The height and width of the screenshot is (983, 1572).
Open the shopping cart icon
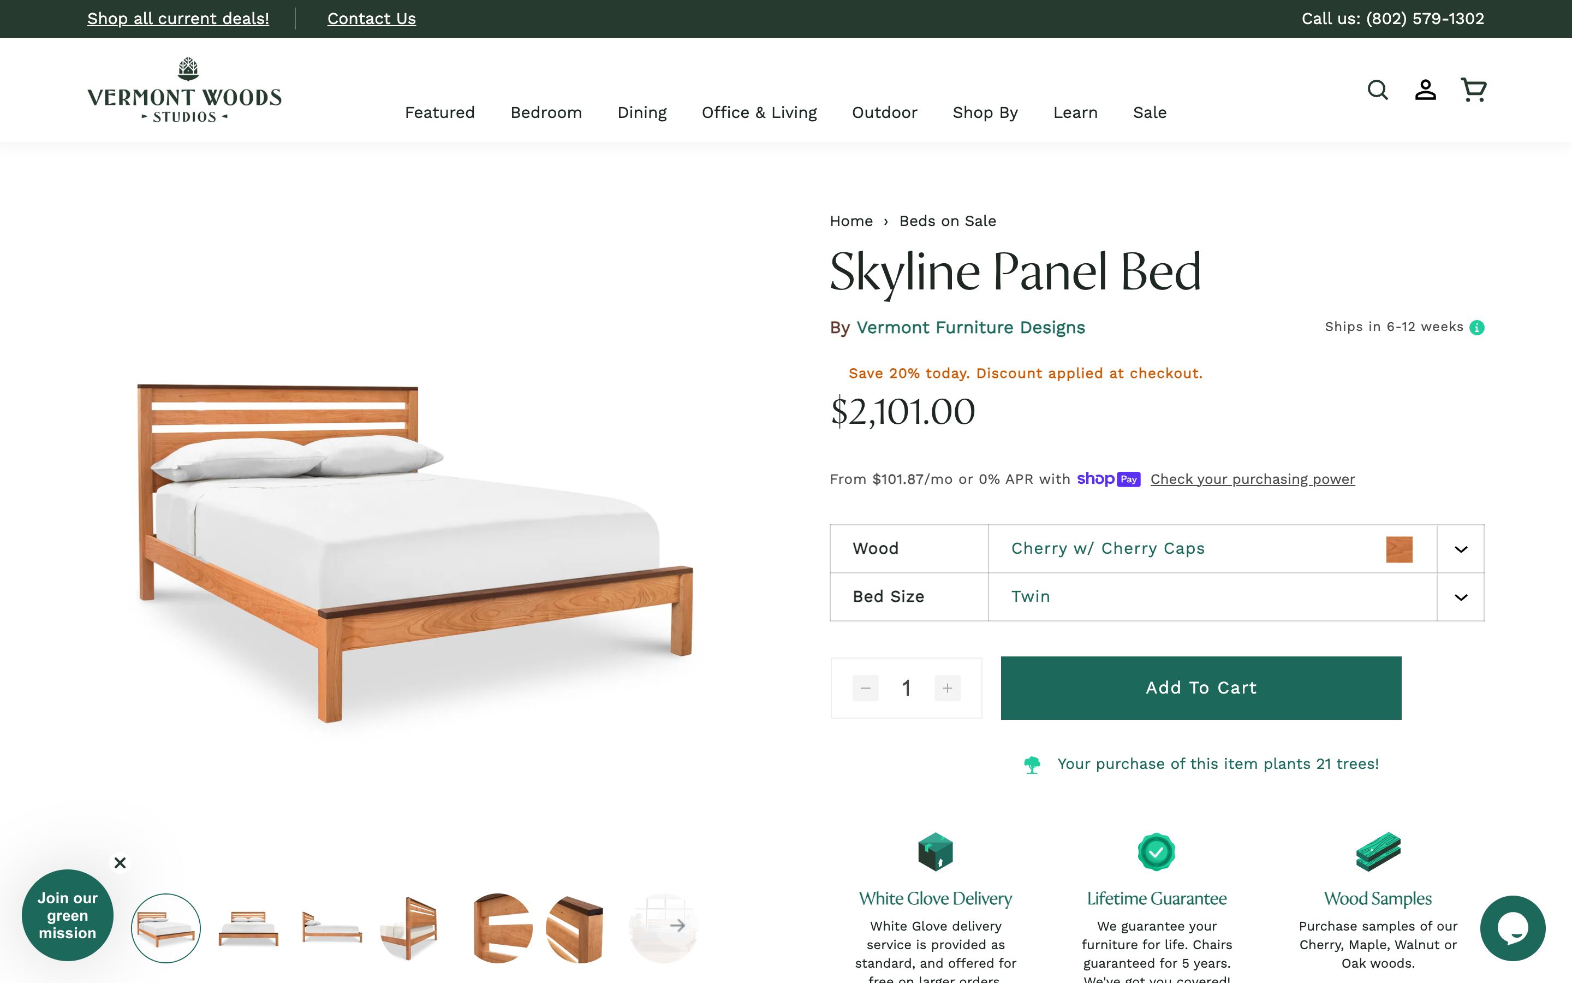pyautogui.click(x=1473, y=90)
